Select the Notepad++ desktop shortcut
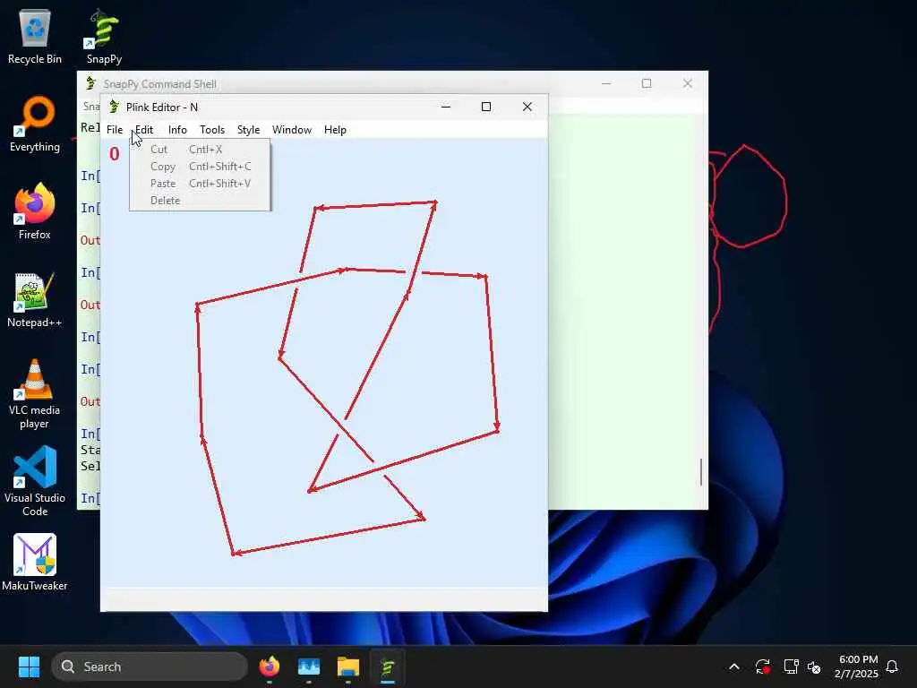 (35, 299)
